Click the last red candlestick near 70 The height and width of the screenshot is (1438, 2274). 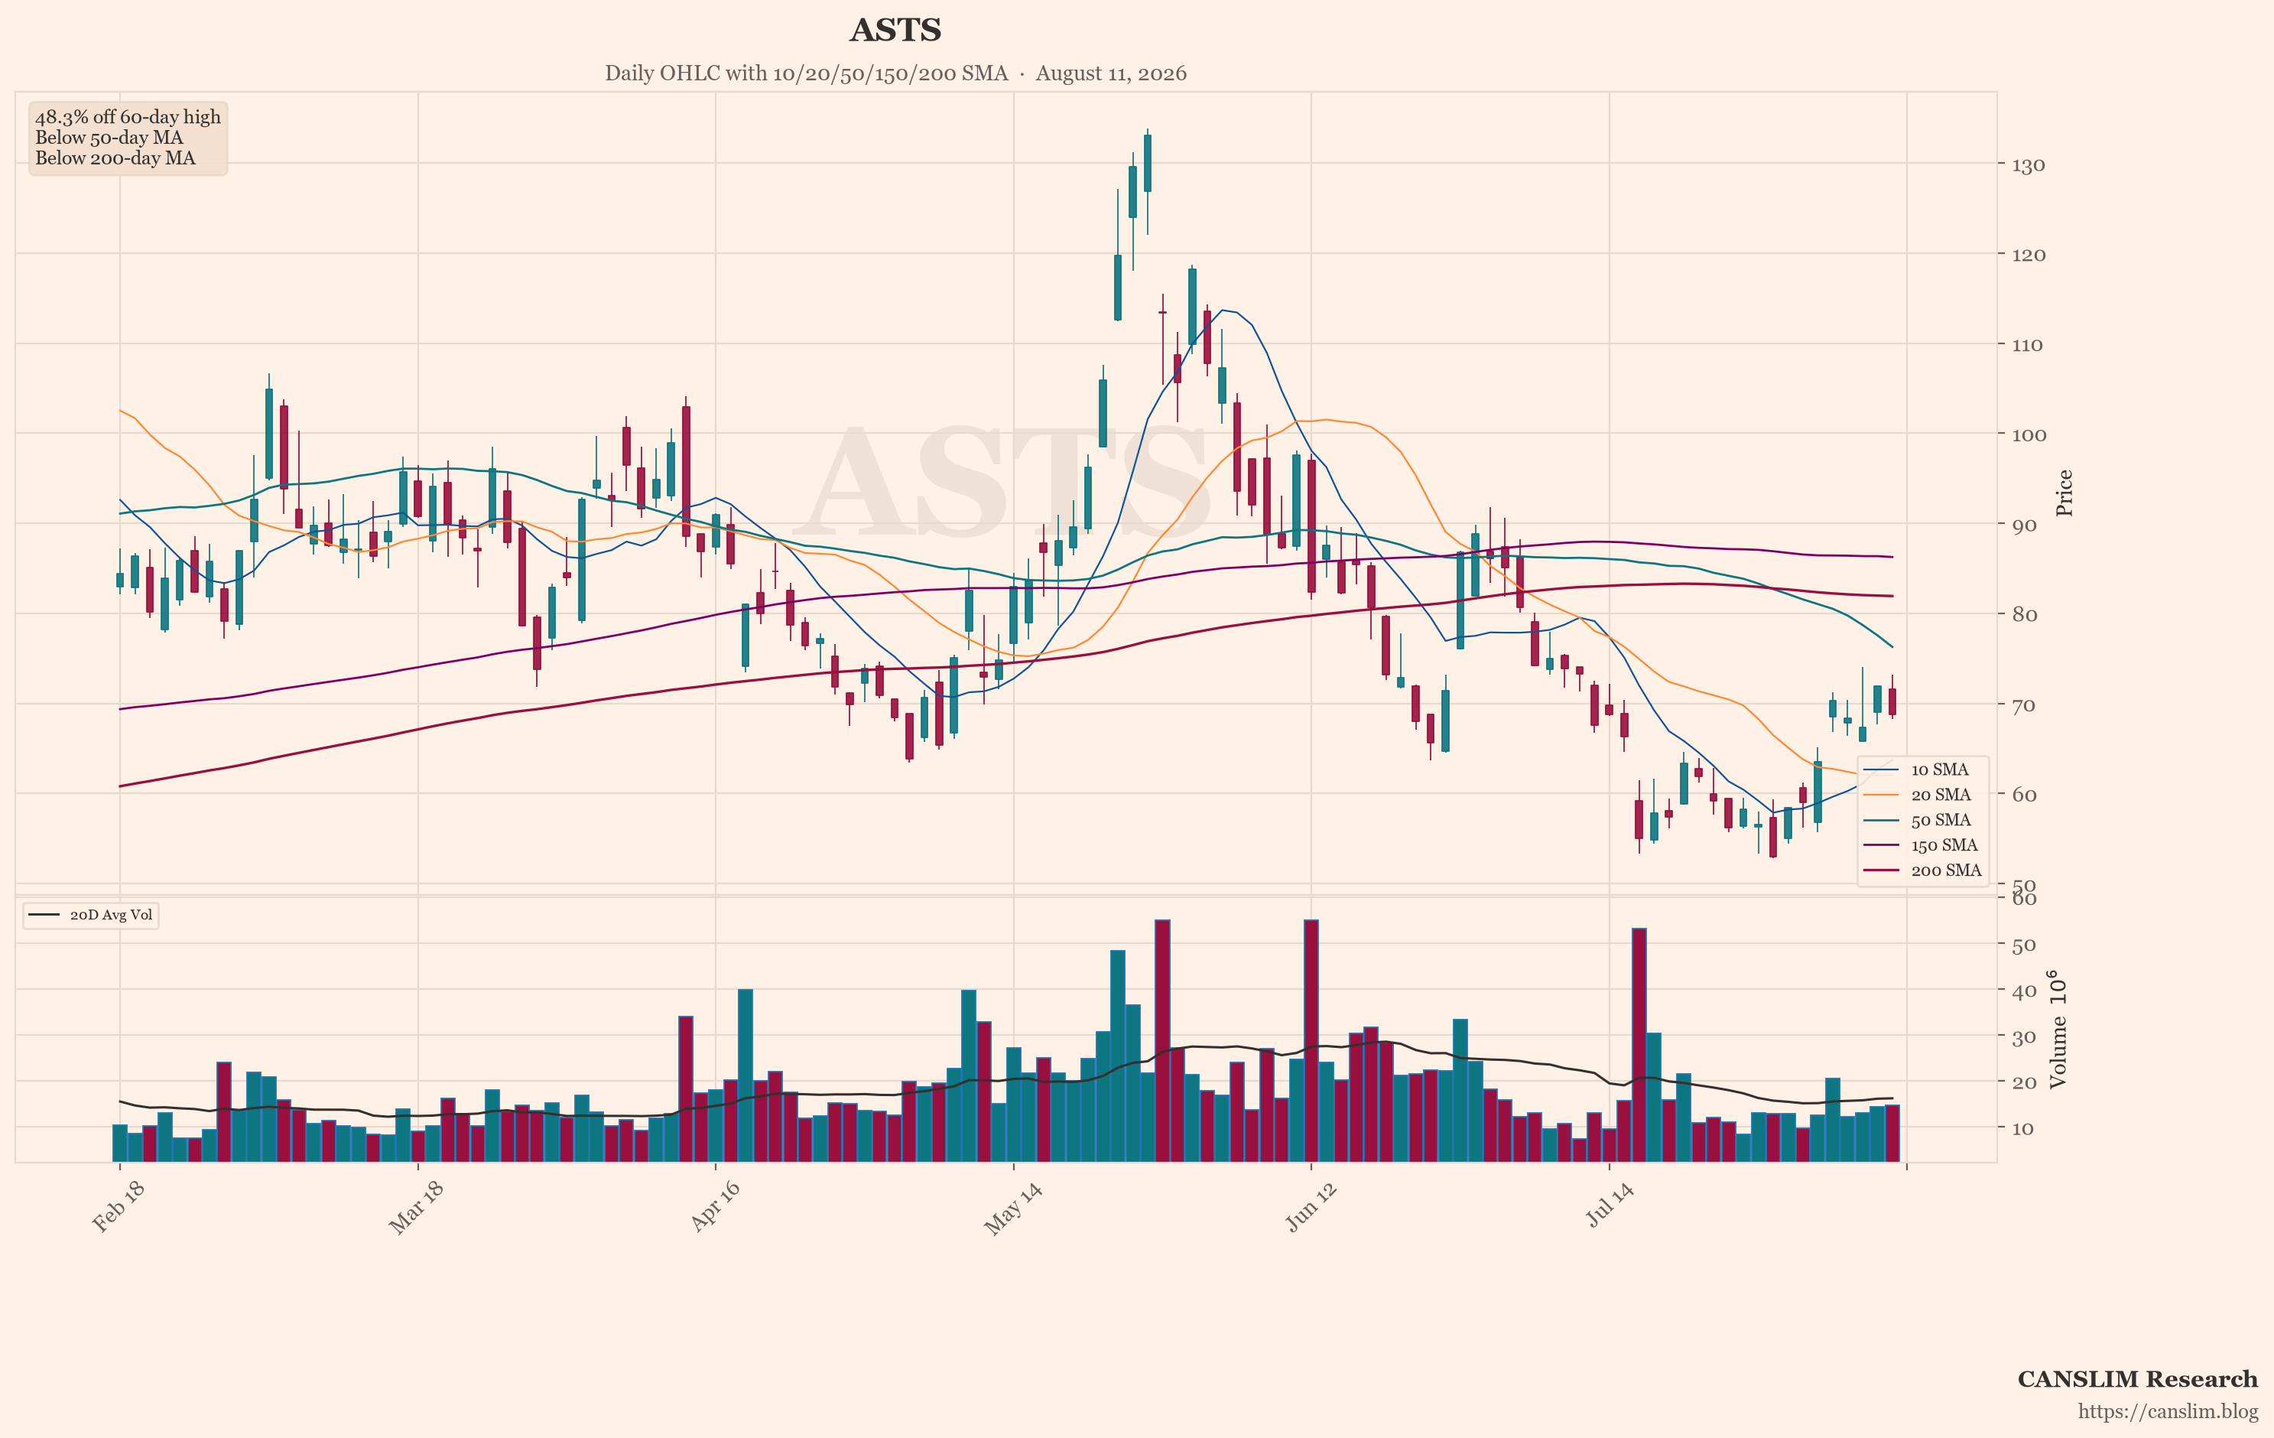tap(1892, 701)
